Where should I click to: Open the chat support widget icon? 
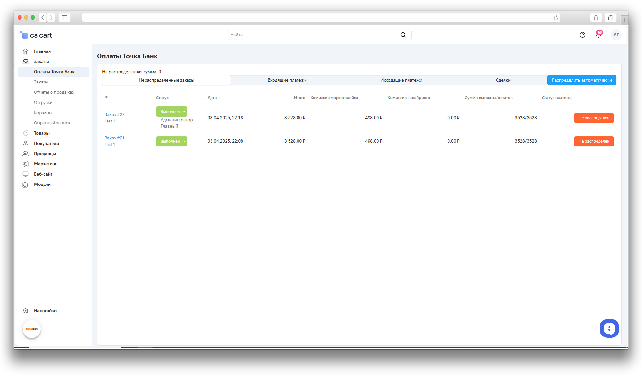[609, 328]
